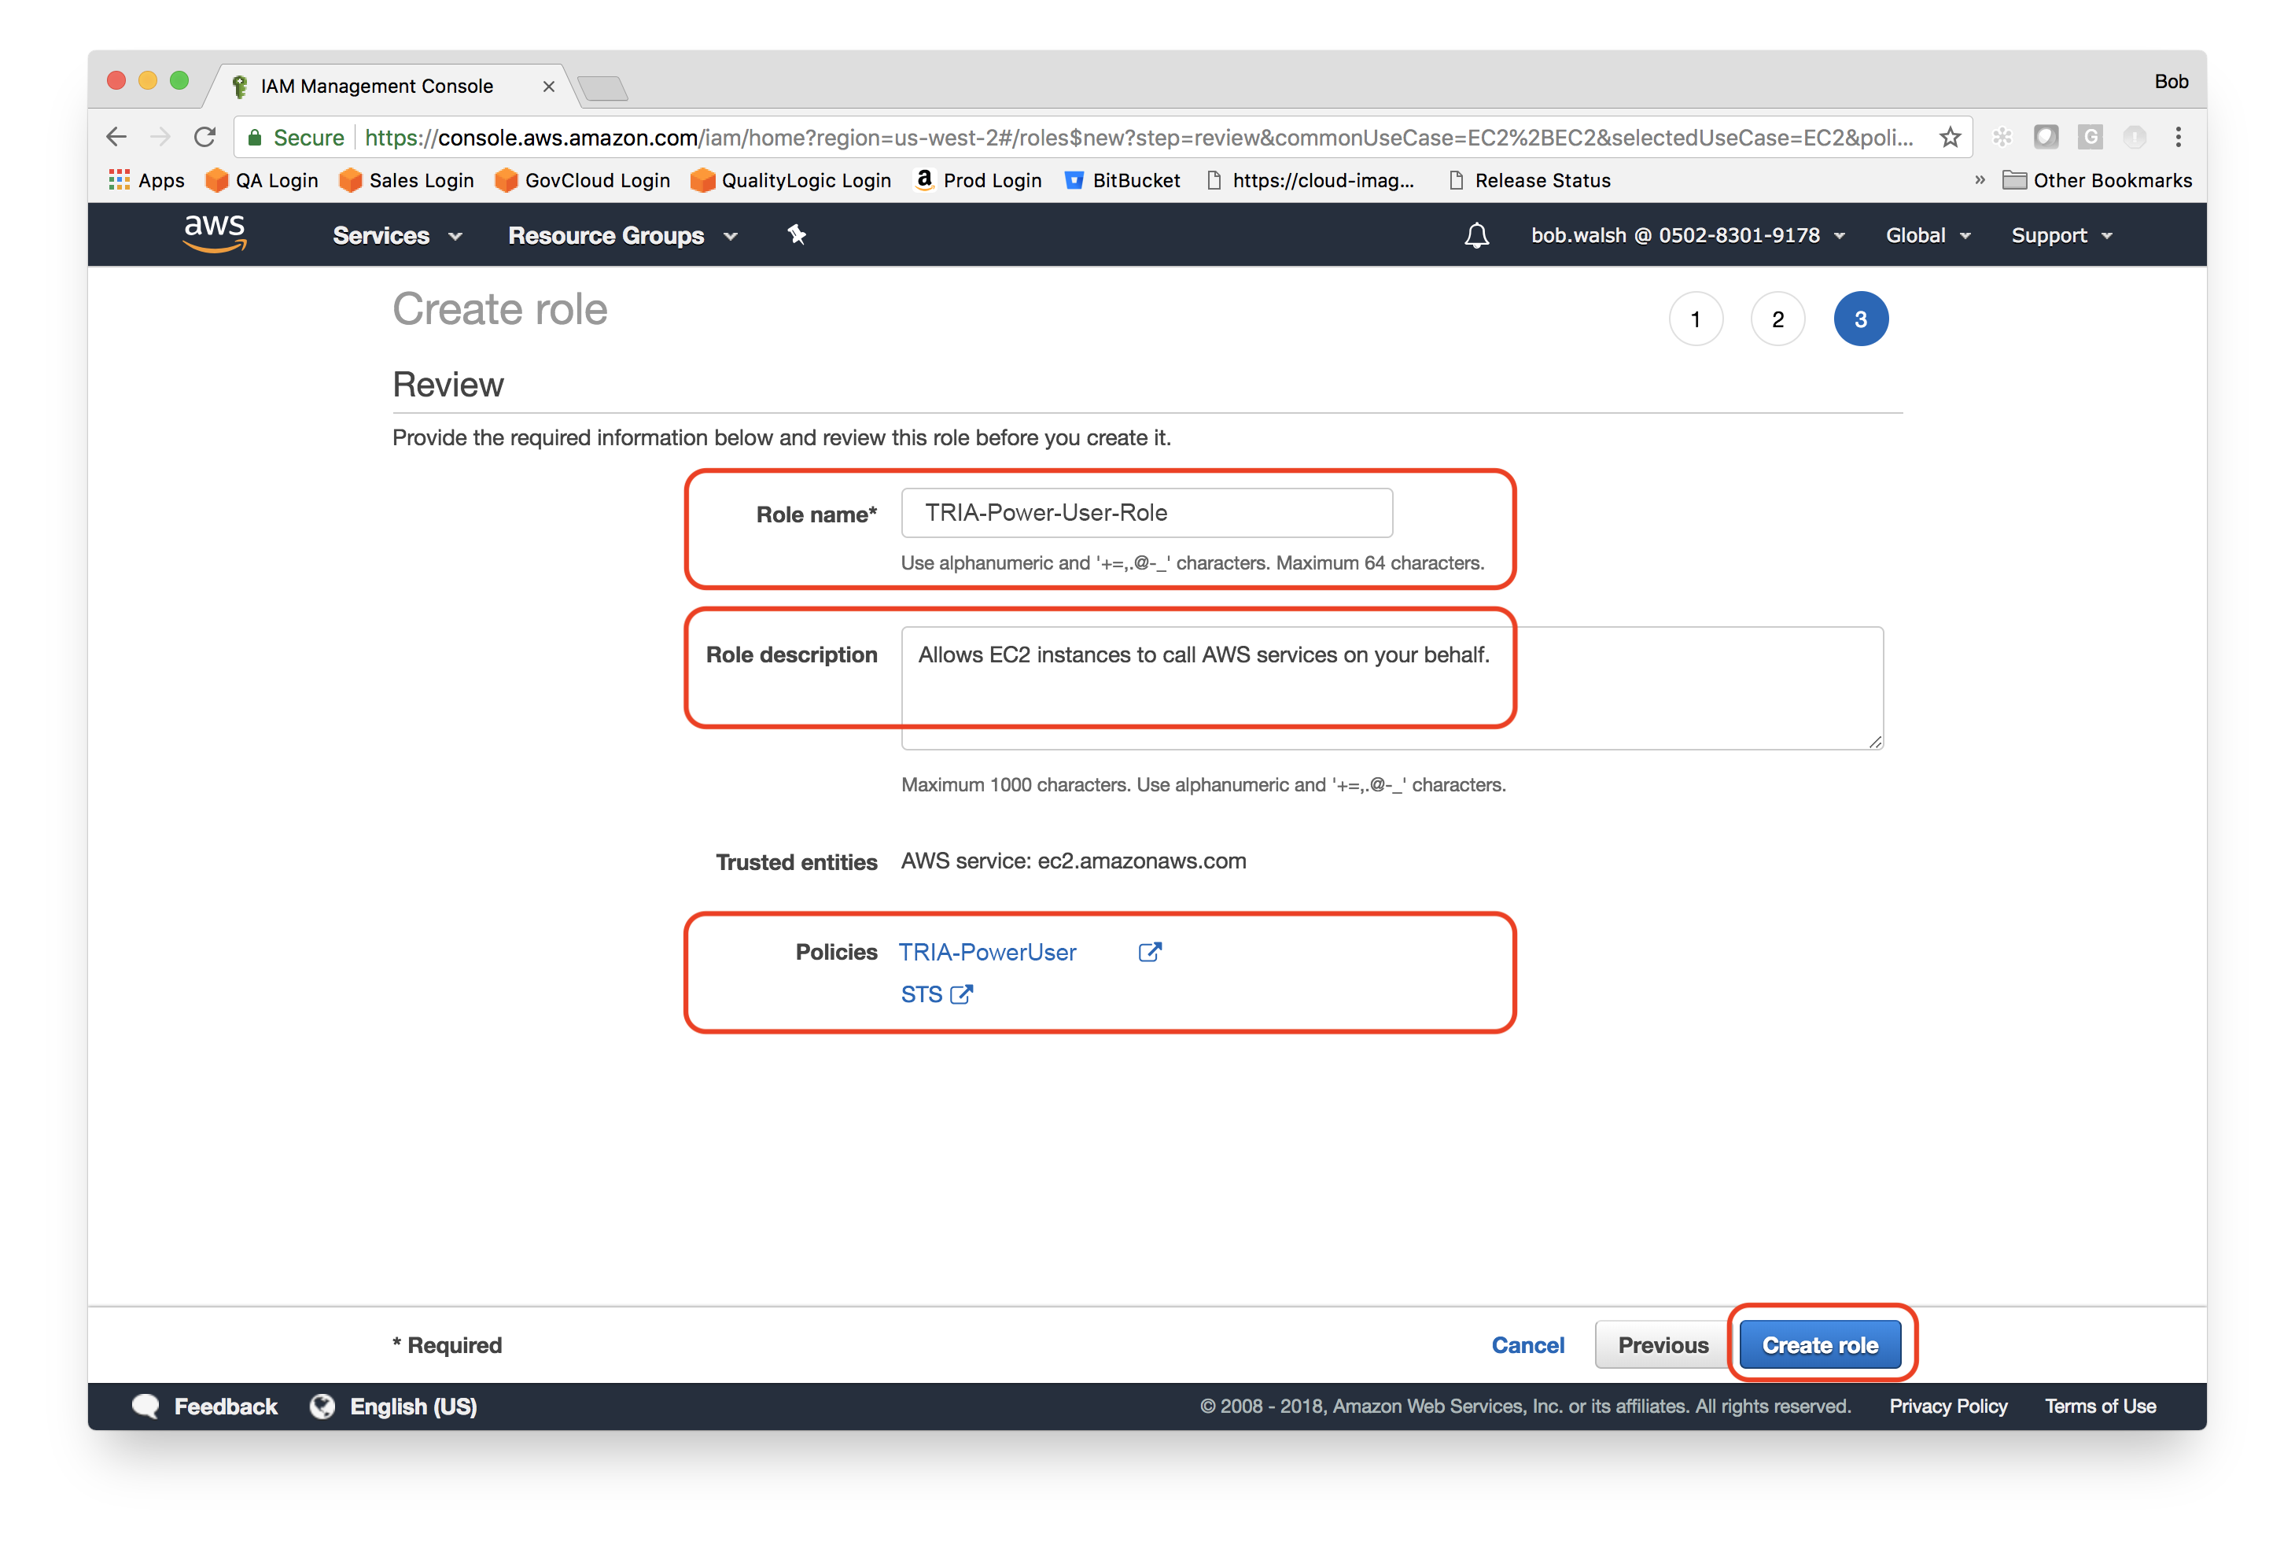Image resolution: width=2295 pixels, height=1556 pixels.
Task: Reload the page with refresh icon
Action: pos(204,136)
